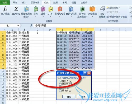Click the dialog help question mark
Image resolution: width=132 pixels, height=104 pixels.
pyautogui.click(x=85, y=73)
